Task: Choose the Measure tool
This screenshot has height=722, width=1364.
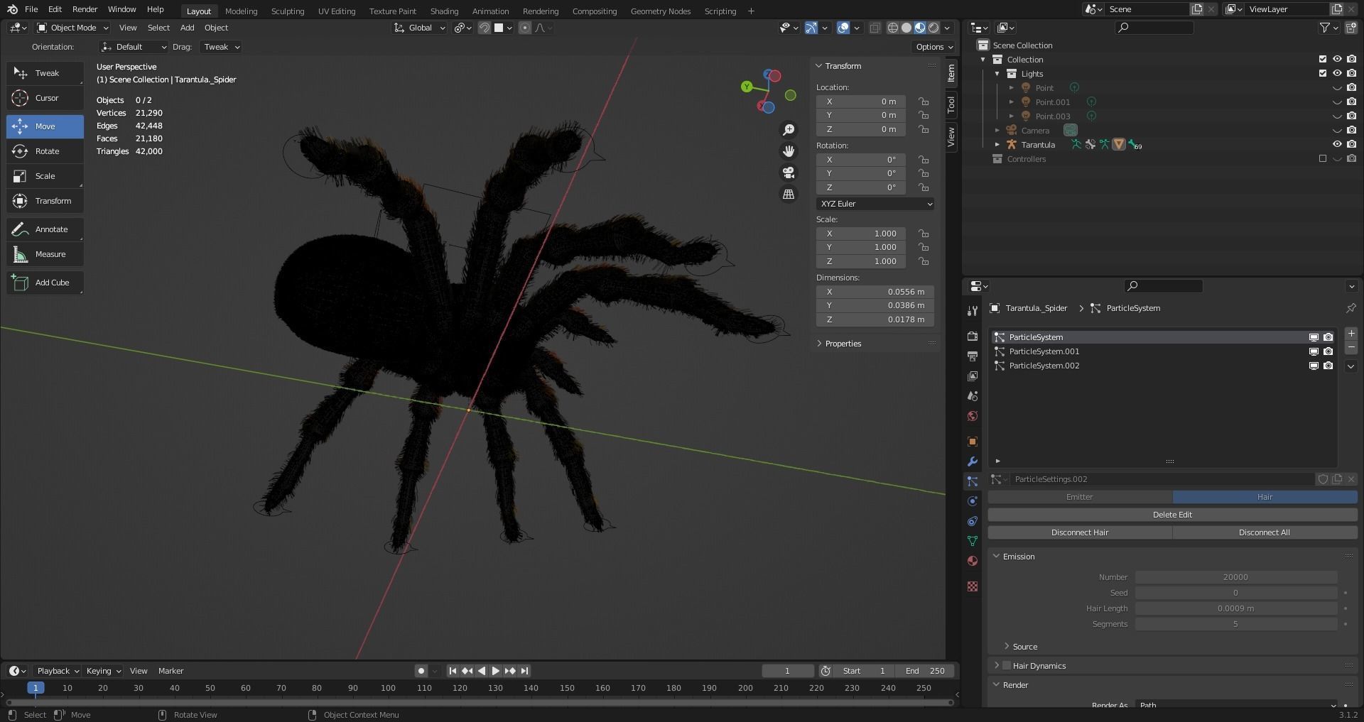Action: (45, 254)
